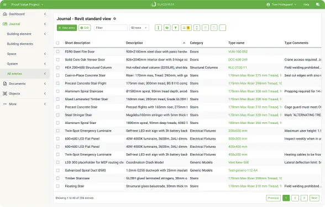Go to page 3

(304, 198)
